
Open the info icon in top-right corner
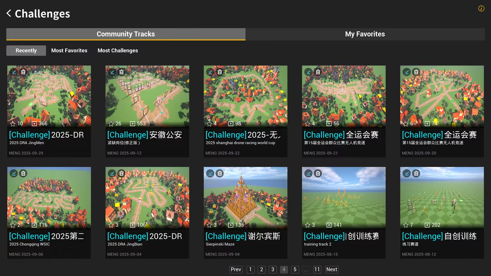click(481, 8)
